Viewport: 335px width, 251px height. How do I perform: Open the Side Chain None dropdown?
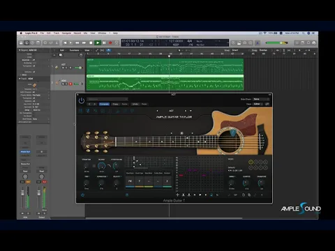(x=261, y=99)
